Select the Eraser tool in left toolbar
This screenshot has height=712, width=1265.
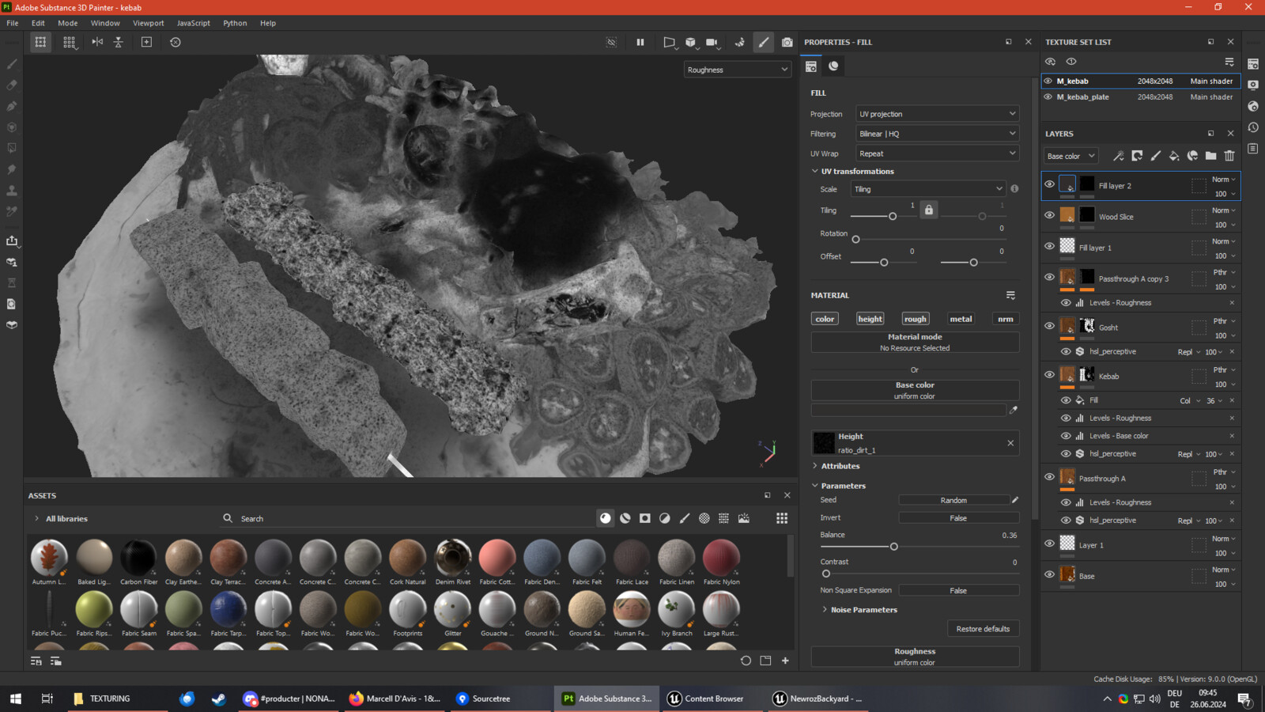click(12, 85)
